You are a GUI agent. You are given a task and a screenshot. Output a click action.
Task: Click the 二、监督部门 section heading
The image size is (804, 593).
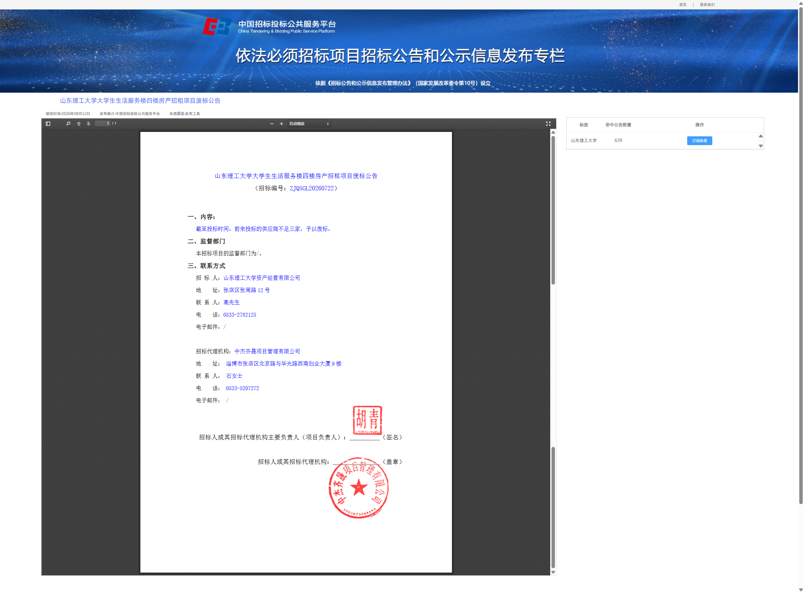click(x=206, y=241)
